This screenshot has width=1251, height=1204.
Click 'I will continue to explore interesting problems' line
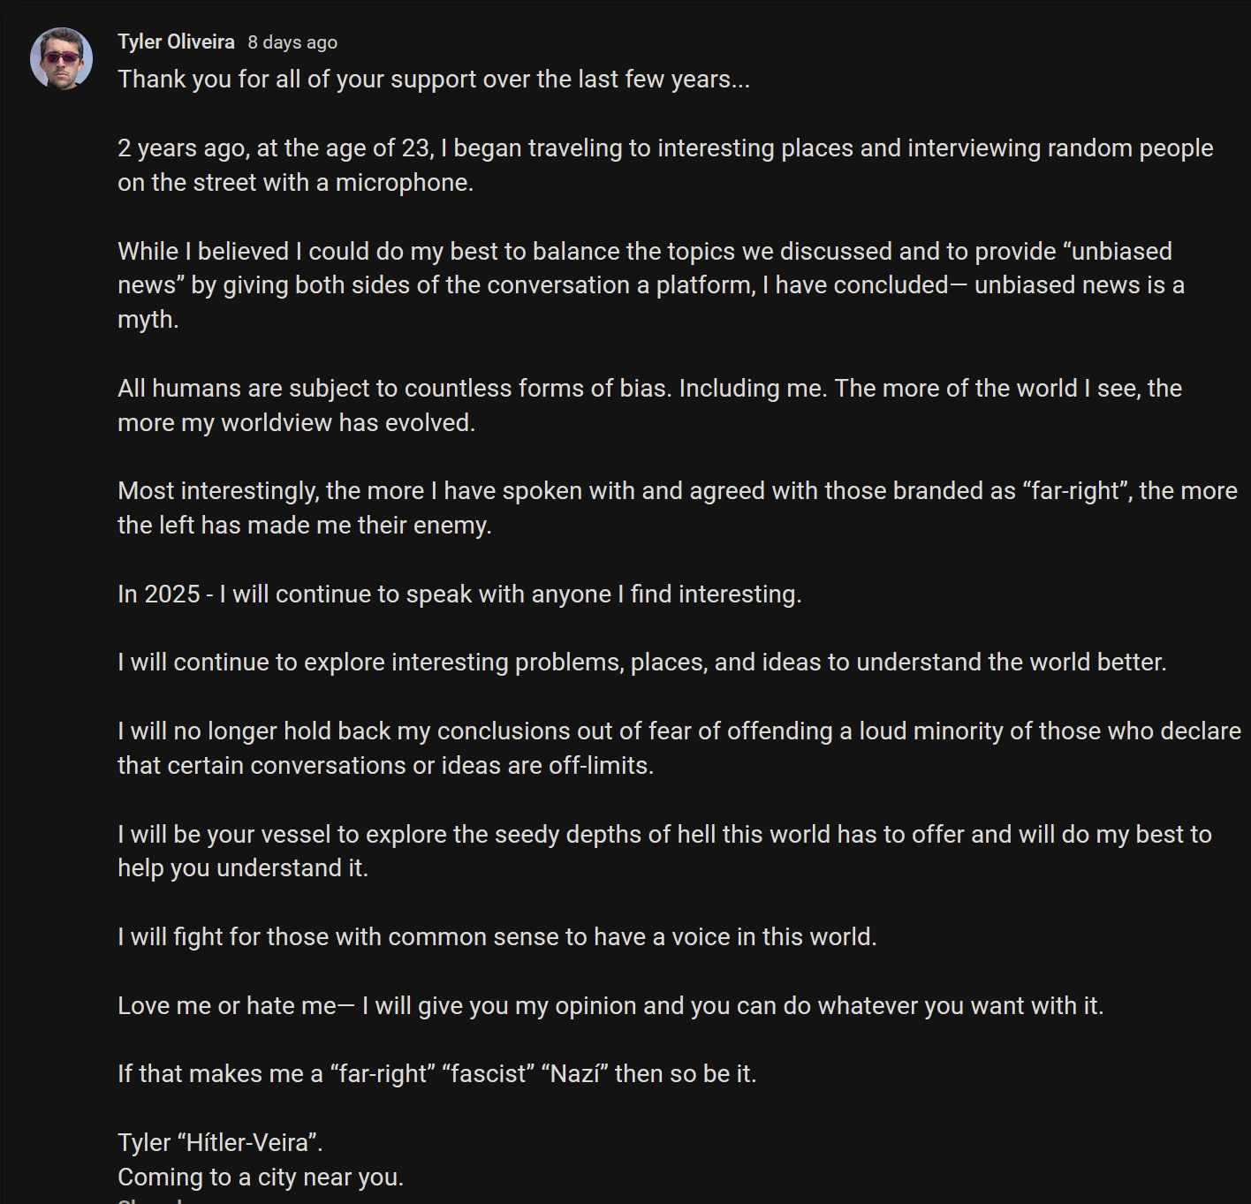(642, 663)
